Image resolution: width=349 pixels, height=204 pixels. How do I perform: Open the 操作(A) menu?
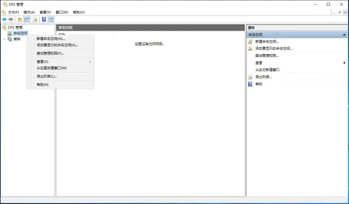click(x=29, y=12)
